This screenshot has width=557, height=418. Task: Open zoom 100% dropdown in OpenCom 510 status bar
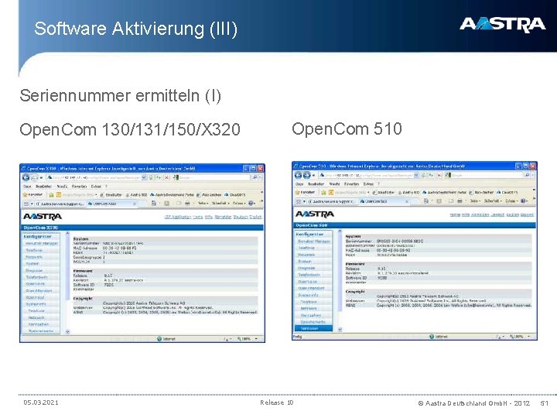(529, 336)
